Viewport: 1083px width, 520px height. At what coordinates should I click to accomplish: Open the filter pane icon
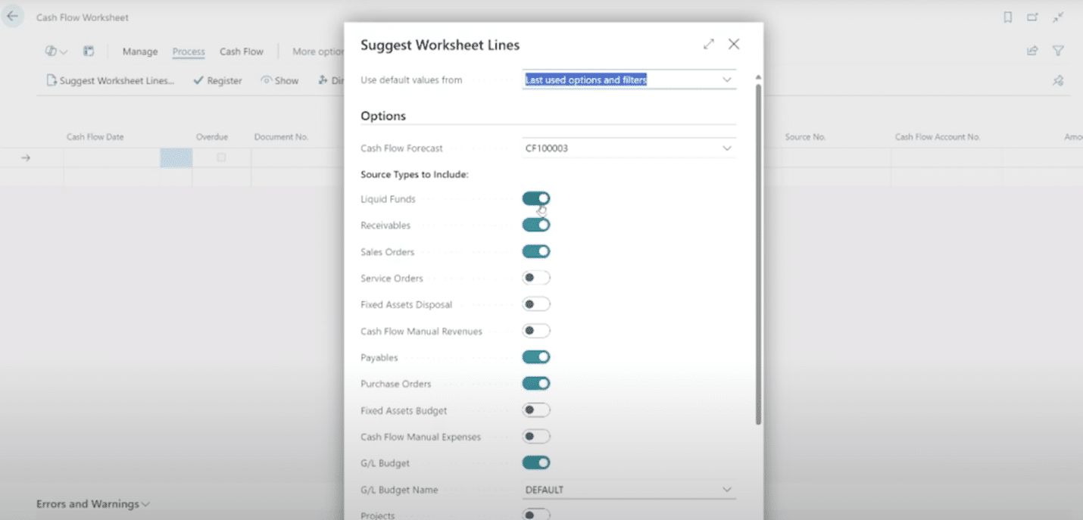(1058, 51)
